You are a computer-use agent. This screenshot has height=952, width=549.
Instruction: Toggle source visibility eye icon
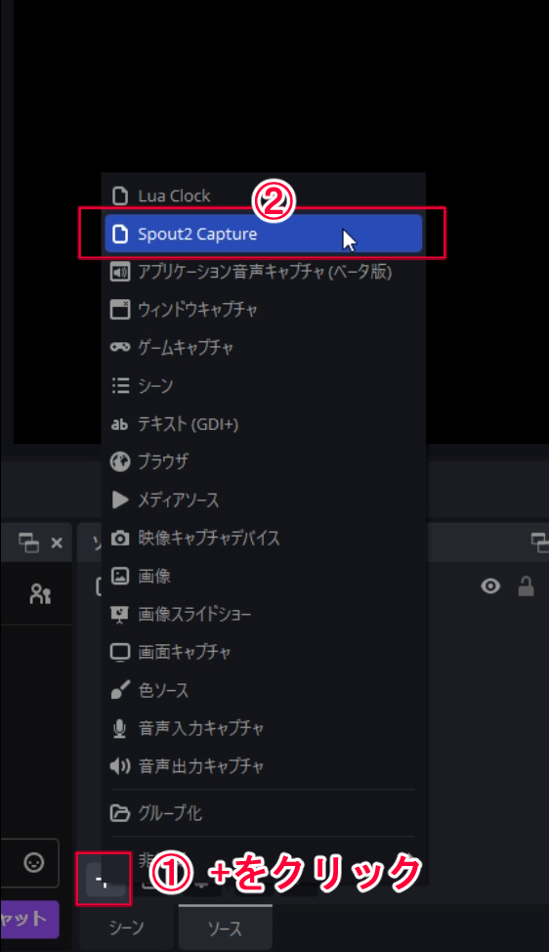click(x=490, y=585)
